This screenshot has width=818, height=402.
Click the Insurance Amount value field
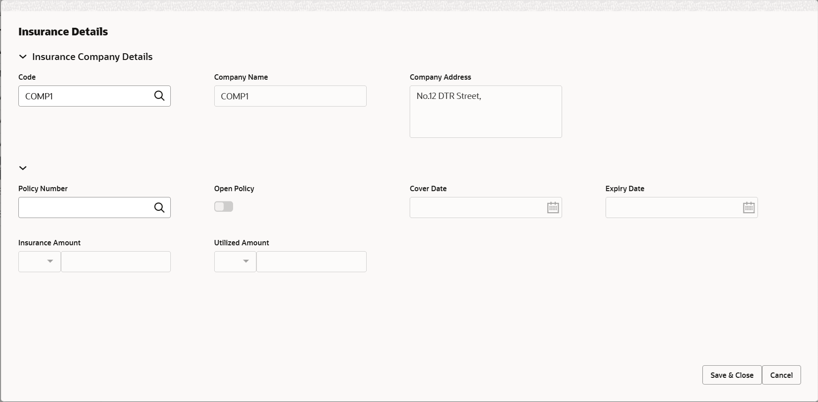pyautogui.click(x=116, y=261)
